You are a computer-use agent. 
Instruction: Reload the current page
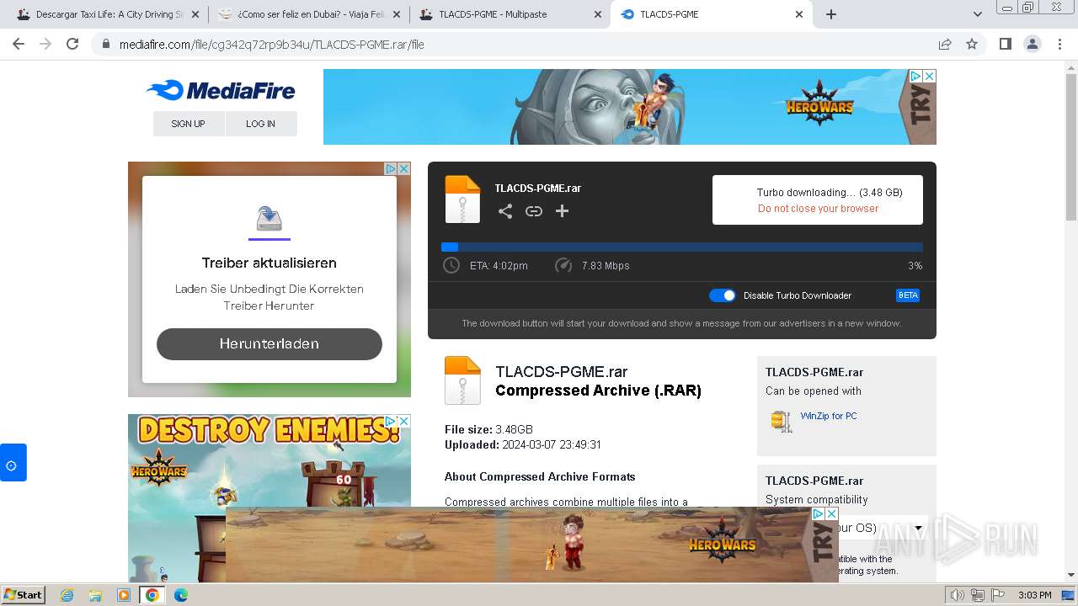[72, 44]
